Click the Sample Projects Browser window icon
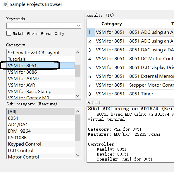This screenshot has width=174, height=172. click(x=5, y=4)
